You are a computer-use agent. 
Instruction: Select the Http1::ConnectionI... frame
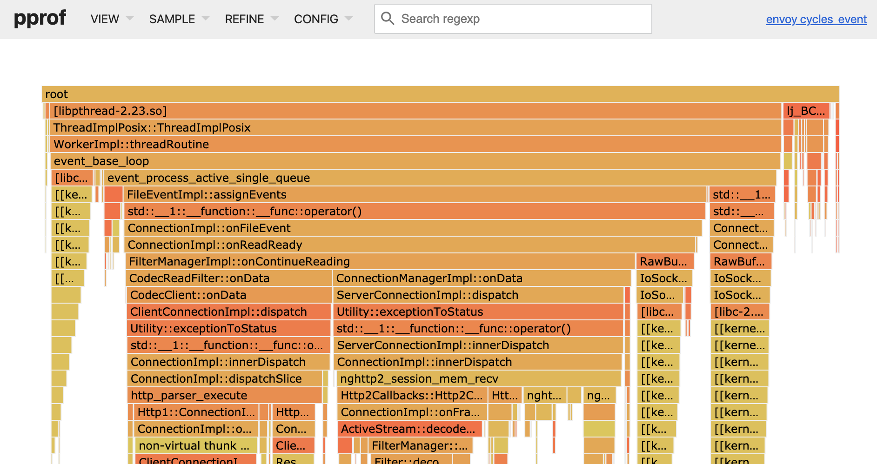196,412
